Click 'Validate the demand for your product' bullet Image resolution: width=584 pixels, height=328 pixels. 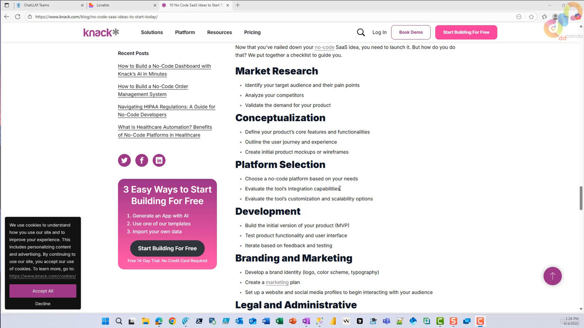288,105
